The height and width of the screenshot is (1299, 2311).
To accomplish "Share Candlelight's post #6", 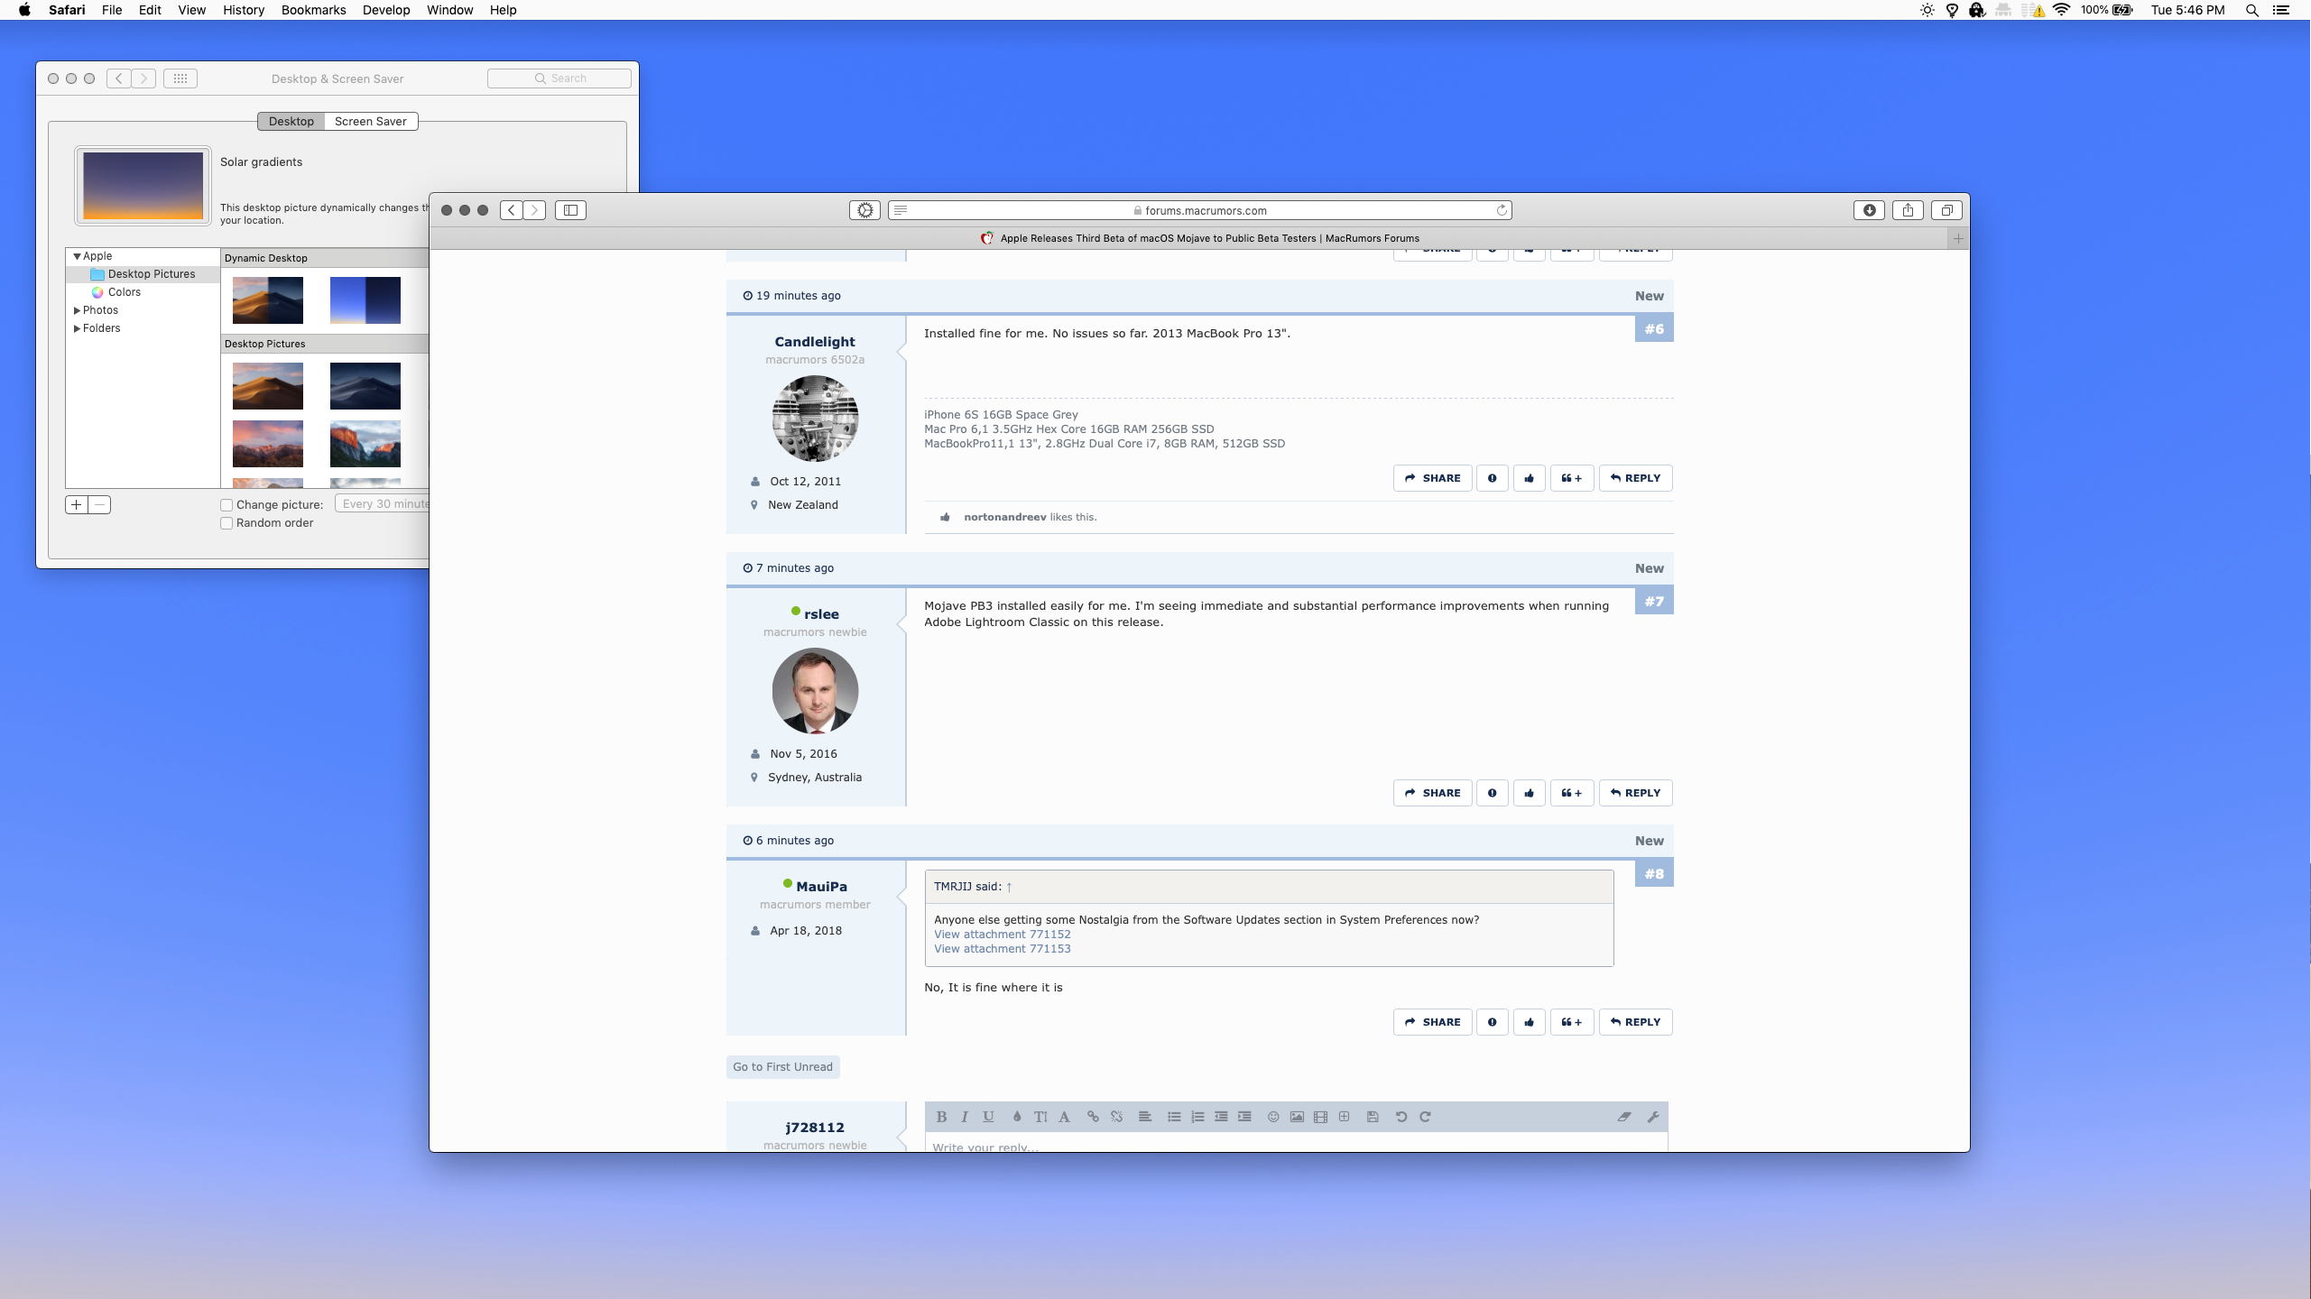I will point(1432,478).
